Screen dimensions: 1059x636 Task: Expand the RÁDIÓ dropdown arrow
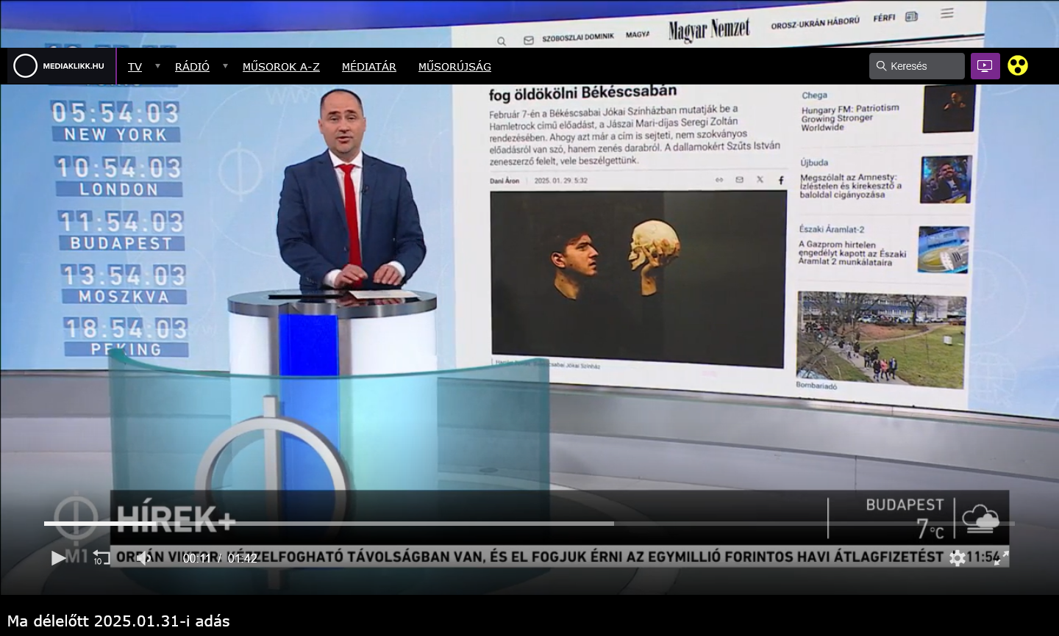coord(225,66)
